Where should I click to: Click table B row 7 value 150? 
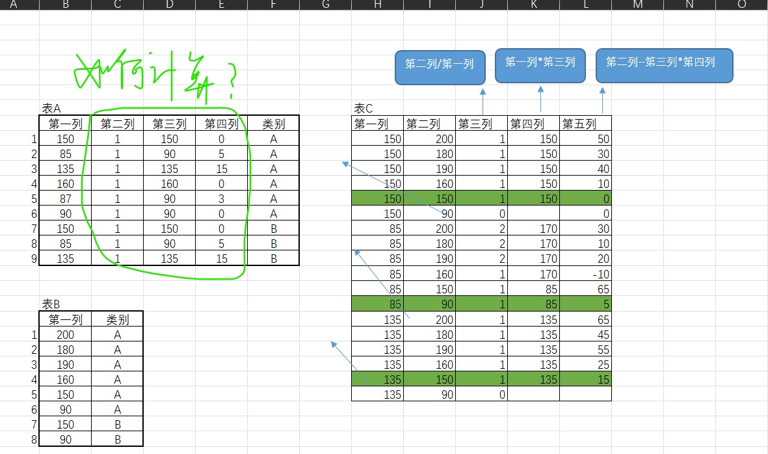(x=65, y=424)
